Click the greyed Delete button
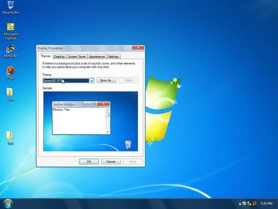The image size is (278, 209). click(x=128, y=80)
